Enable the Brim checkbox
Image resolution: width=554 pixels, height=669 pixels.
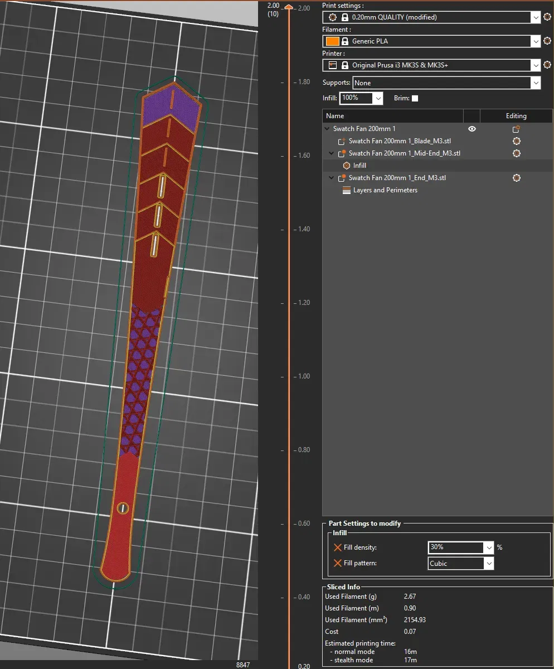tap(415, 98)
